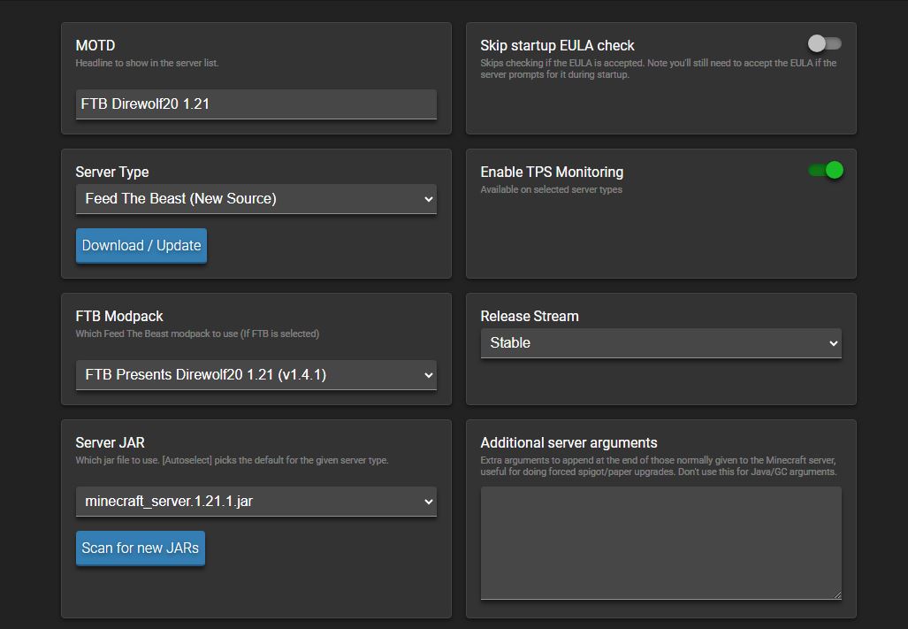The image size is (908, 629).
Task: Click the MOTD input field
Action: pos(256,104)
